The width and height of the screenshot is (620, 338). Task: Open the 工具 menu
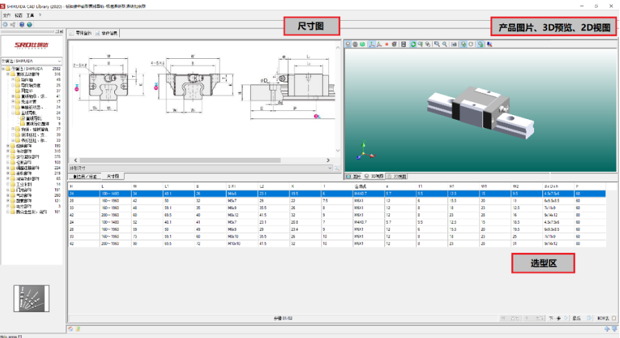tap(30, 15)
